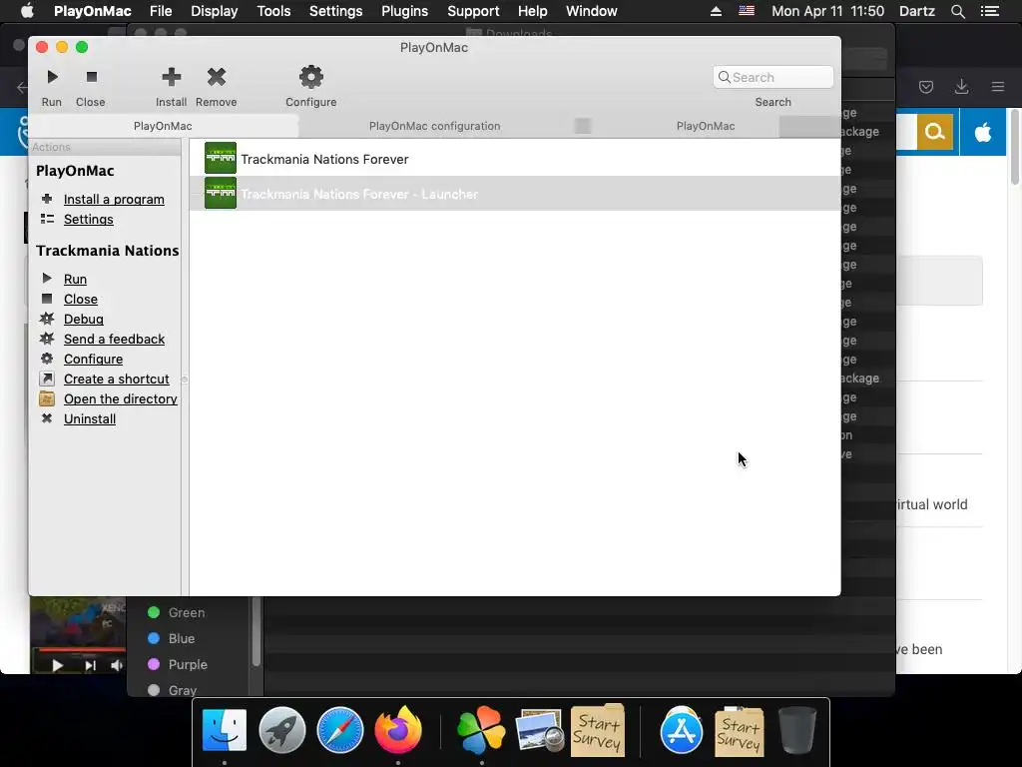
Task: Select Trackmania Nations Forever - Launcher row
Action: [x=514, y=194]
